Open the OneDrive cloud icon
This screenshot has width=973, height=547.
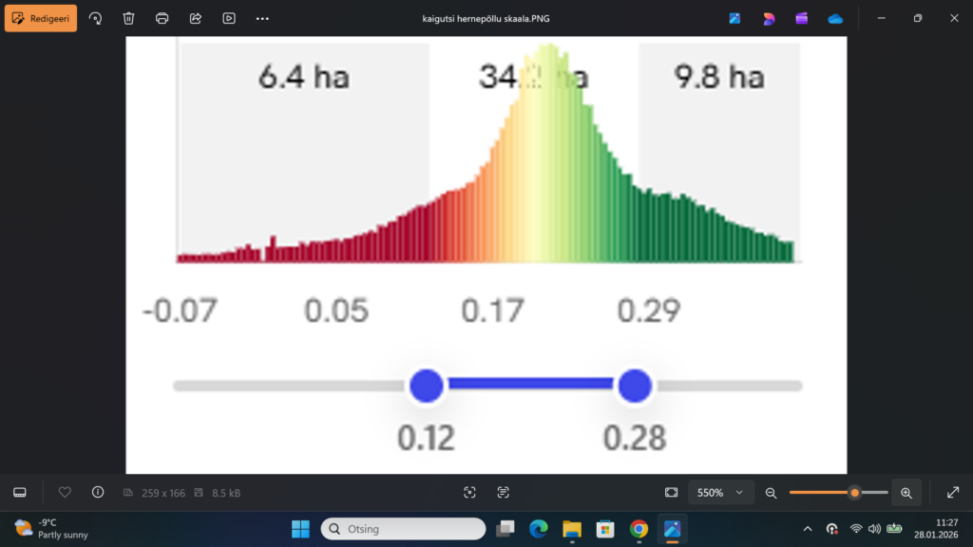835,18
